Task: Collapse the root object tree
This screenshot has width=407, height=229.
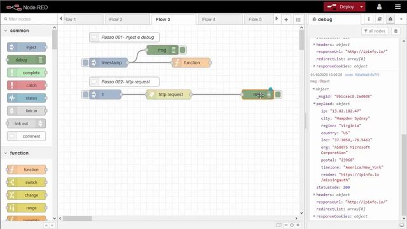Action: tap(314, 89)
